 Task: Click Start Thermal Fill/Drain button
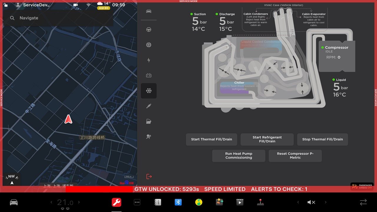[211, 139]
